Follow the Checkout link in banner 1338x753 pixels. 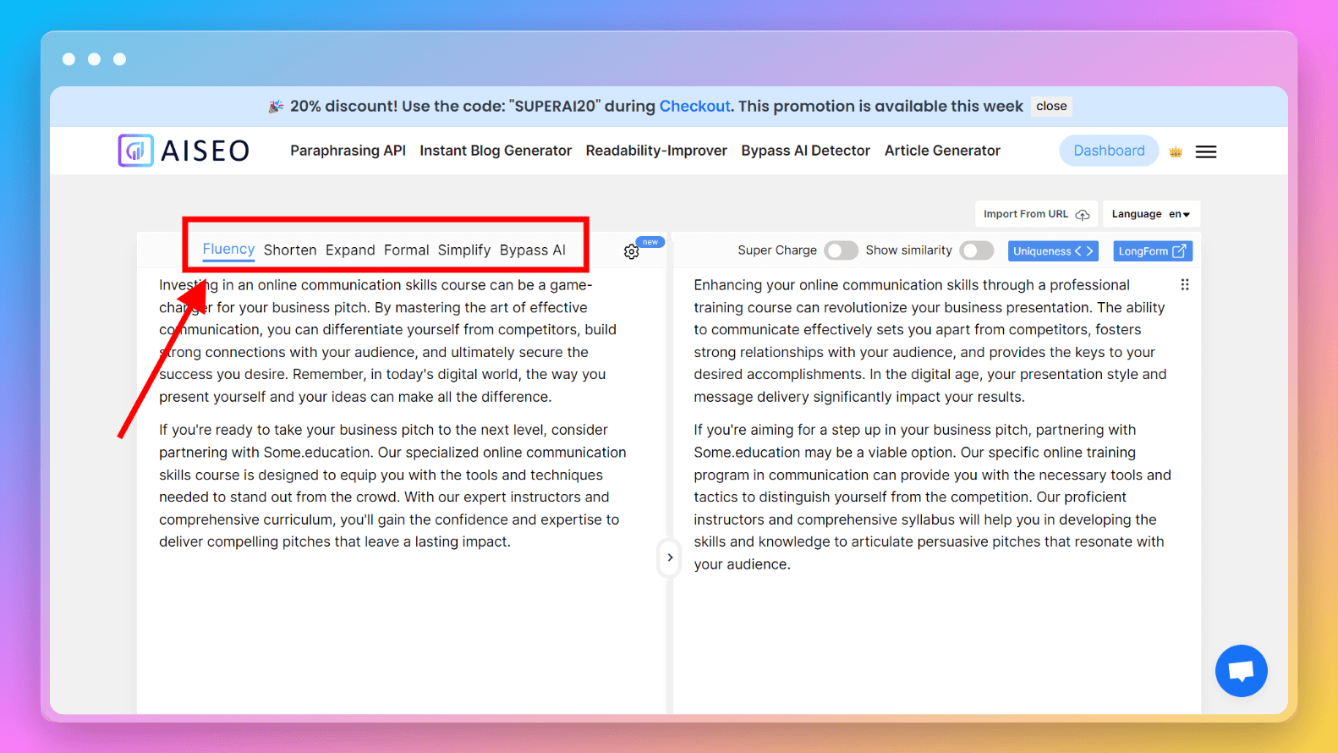694,107
